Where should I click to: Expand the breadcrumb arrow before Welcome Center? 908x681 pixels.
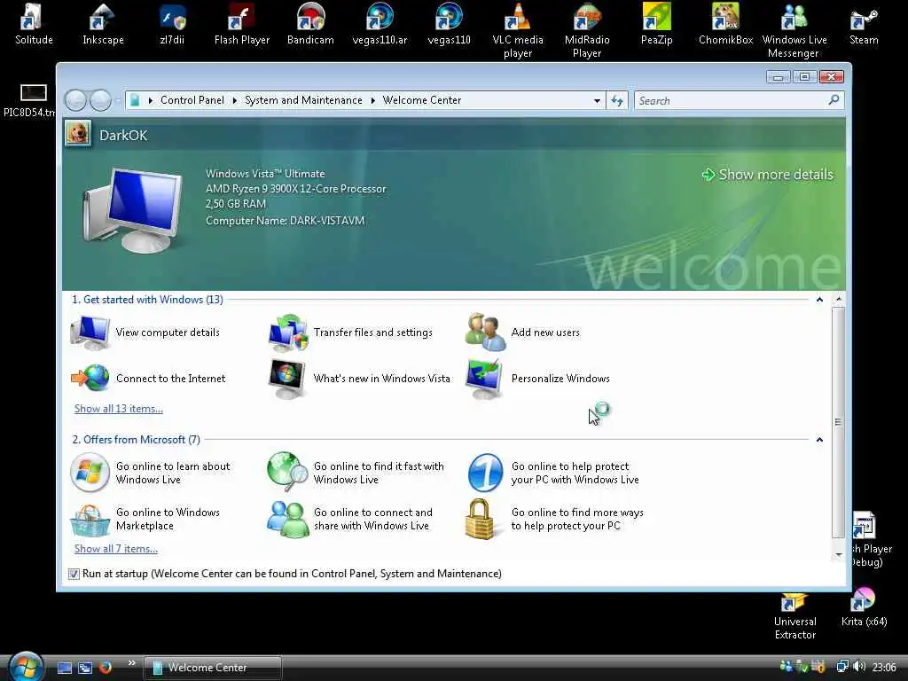point(372,101)
